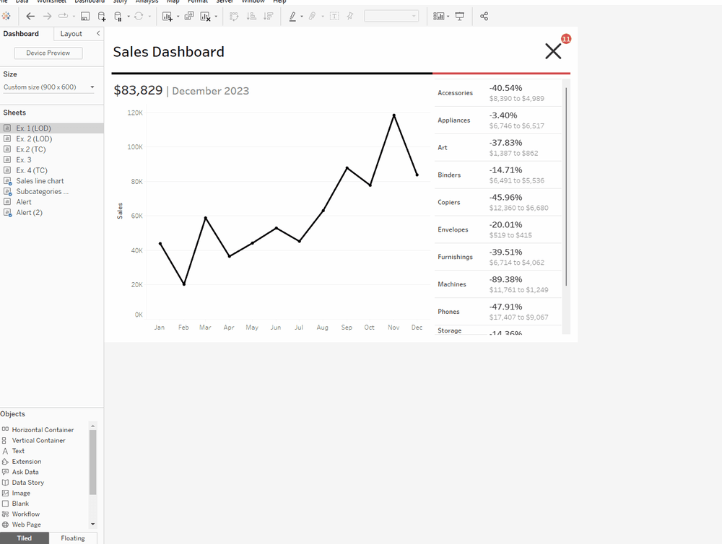Open the dropdown beside the clear sheet icon
The height and width of the screenshot is (544, 722).
pos(214,17)
